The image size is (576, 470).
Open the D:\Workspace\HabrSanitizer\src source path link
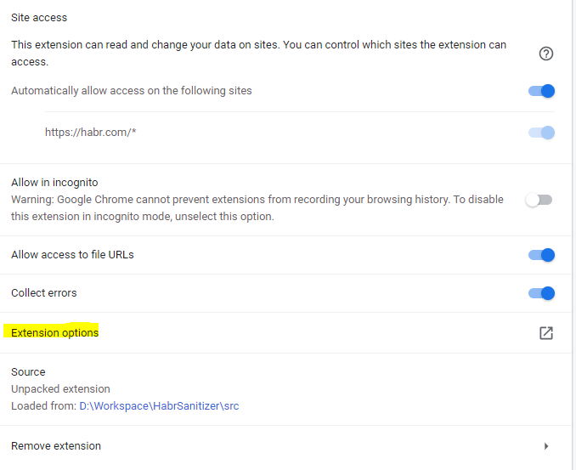(159, 406)
